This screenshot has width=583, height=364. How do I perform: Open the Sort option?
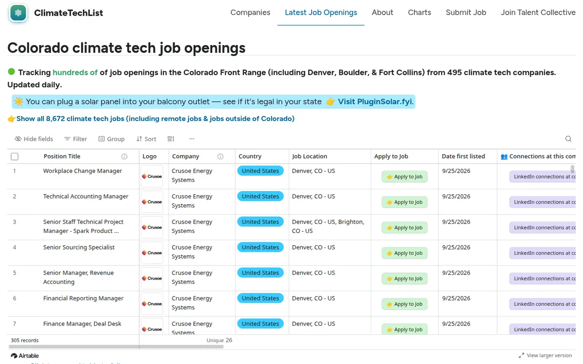pos(146,139)
